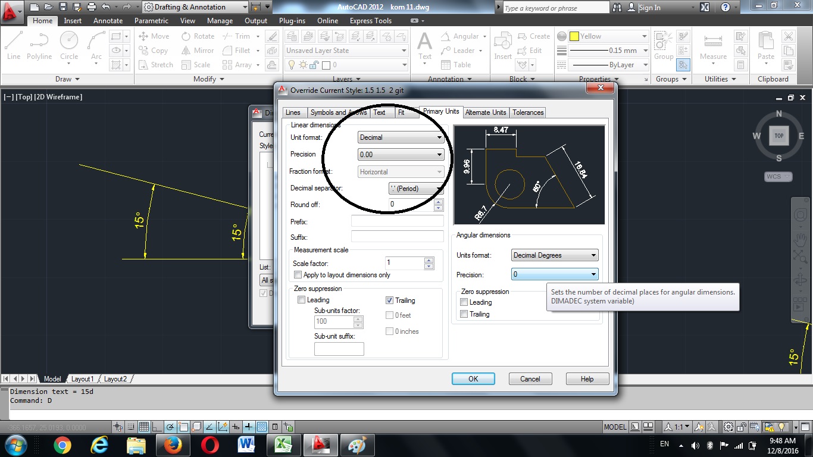This screenshot has height=457, width=813.
Task: Uncheck Trailing zero suppression for linear dimensions
Action: click(x=389, y=301)
